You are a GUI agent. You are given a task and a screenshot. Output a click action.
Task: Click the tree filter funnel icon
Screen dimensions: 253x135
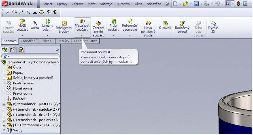click(5, 56)
